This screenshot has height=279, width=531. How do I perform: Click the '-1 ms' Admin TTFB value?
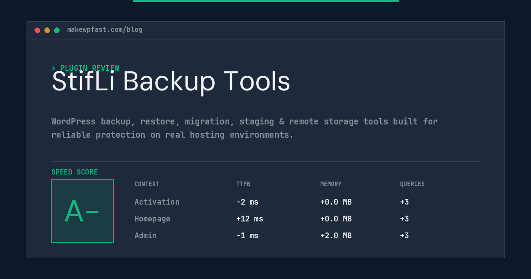pyautogui.click(x=247, y=236)
